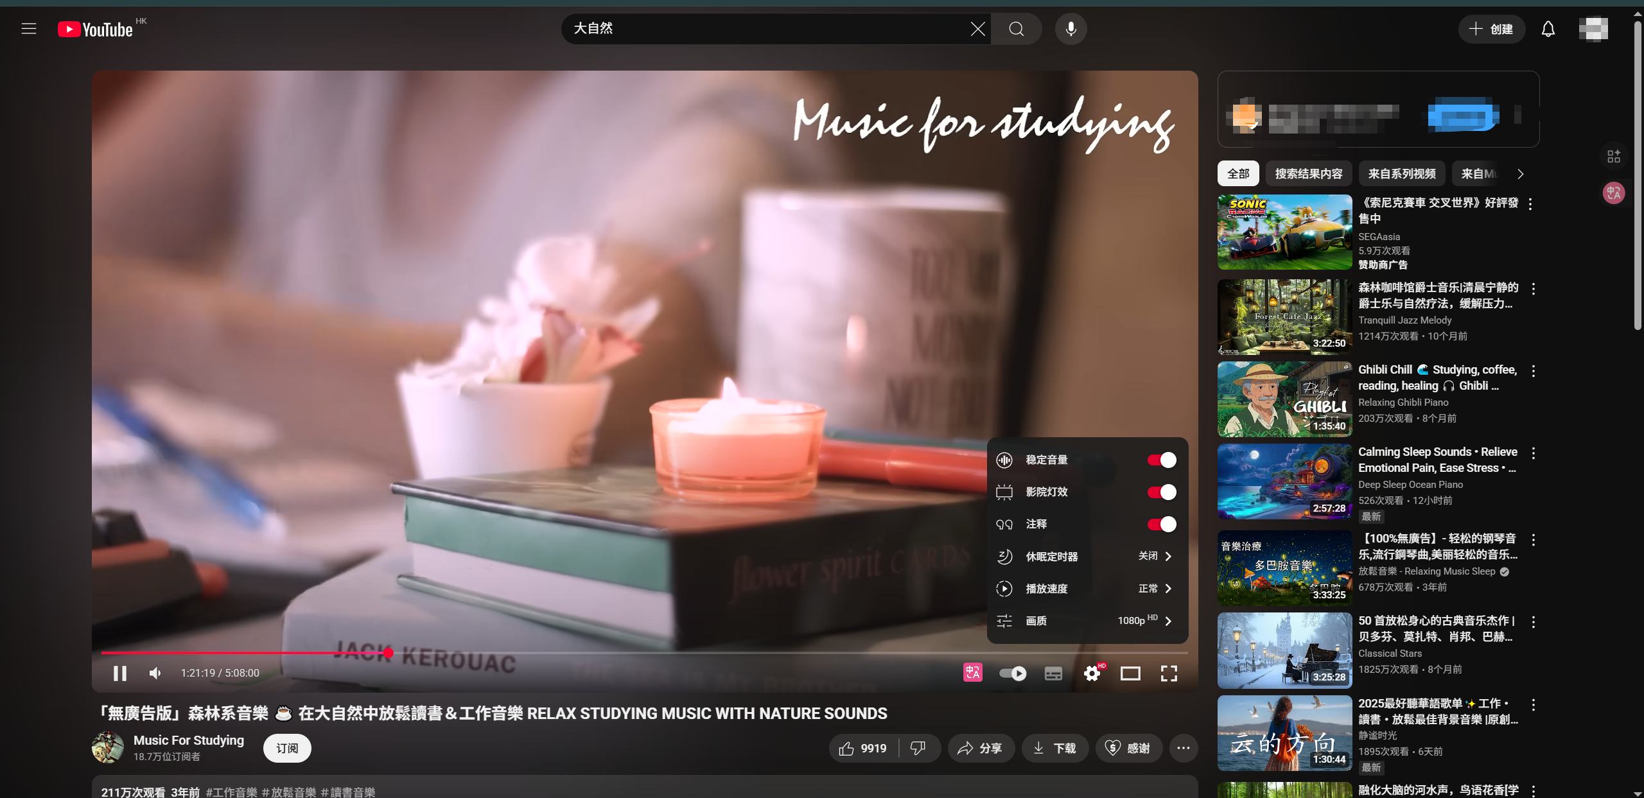Image resolution: width=1644 pixels, height=798 pixels.
Task: Toggle 注释 annotations off
Action: (x=1162, y=524)
